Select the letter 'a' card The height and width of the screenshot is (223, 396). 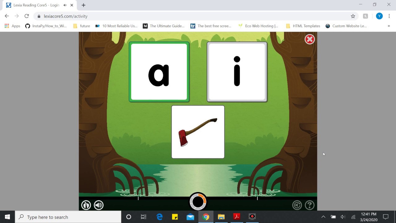[159, 72]
